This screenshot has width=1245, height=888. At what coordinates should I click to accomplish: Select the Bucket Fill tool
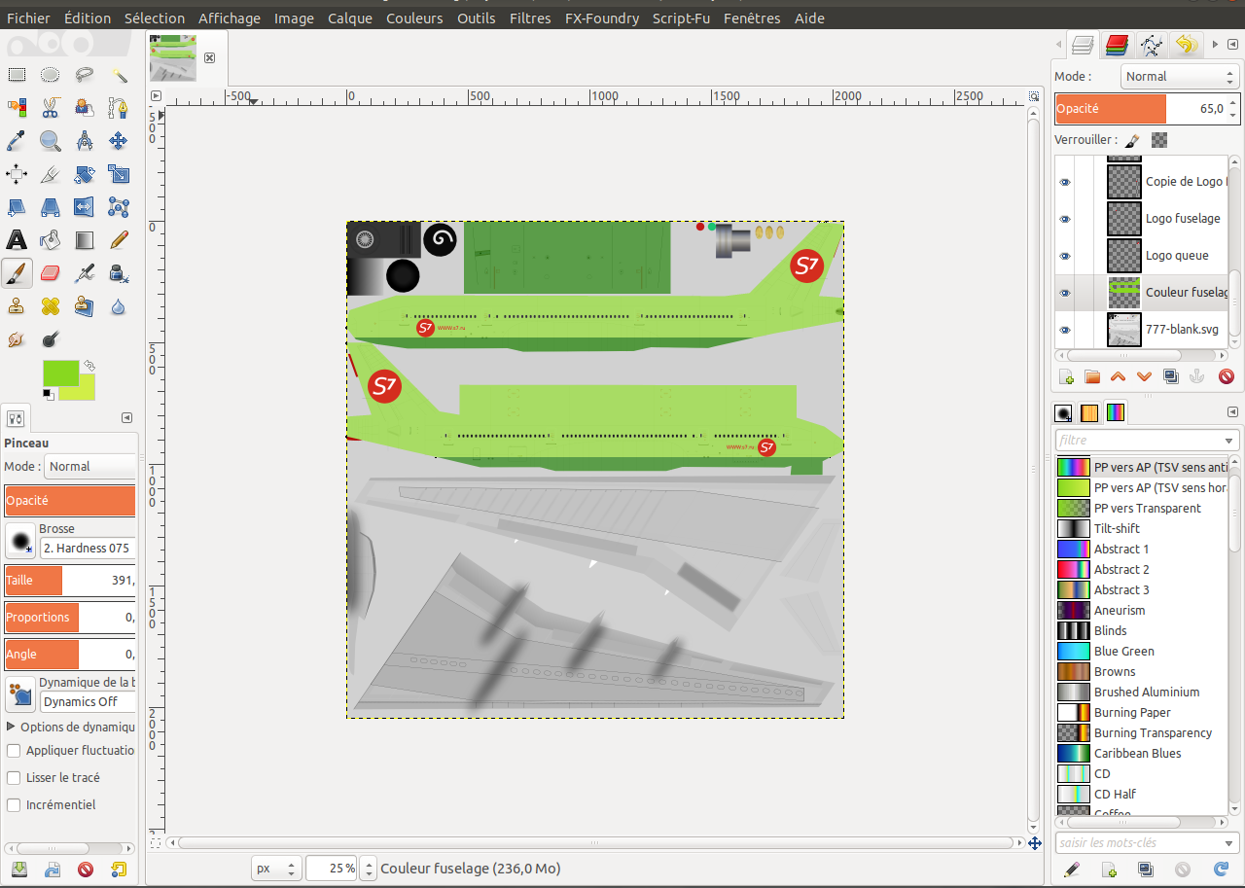[51, 240]
